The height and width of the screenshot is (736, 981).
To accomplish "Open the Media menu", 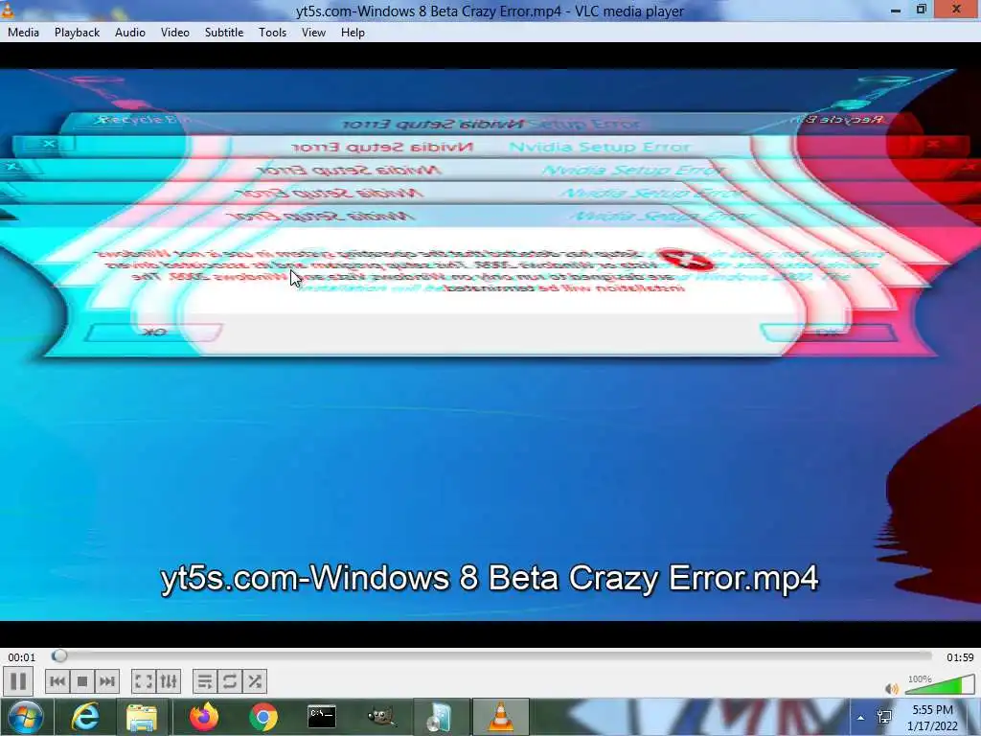I will pyautogui.click(x=23, y=33).
